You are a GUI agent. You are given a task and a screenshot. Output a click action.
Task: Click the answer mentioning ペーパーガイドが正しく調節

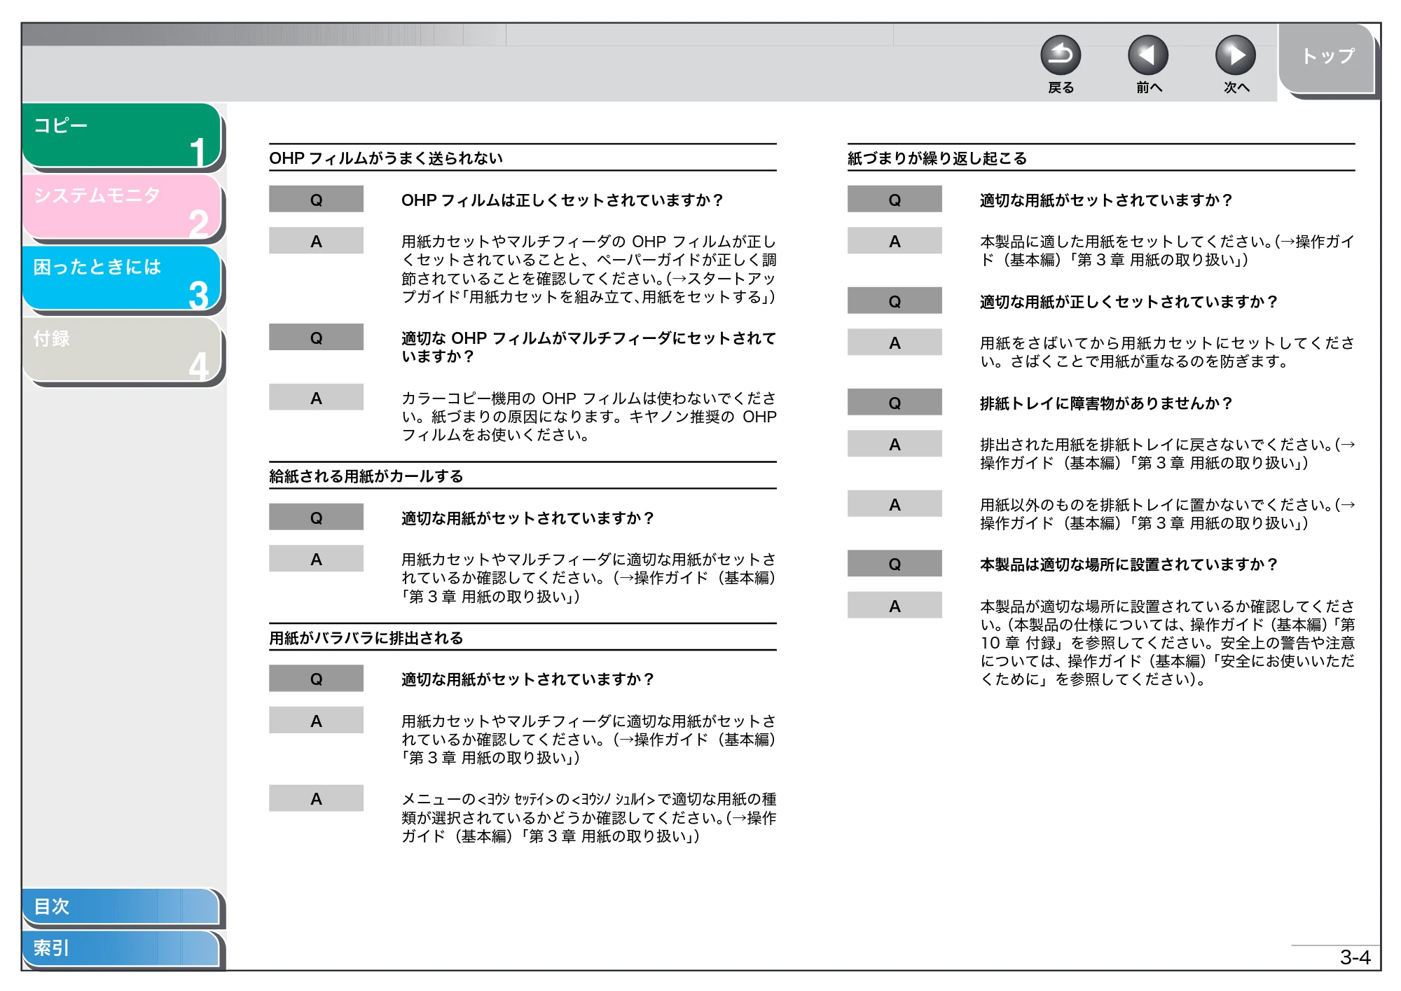(588, 269)
